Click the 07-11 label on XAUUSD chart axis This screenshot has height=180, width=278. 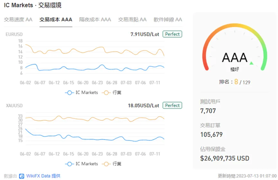pyautogui.click(x=155, y=154)
